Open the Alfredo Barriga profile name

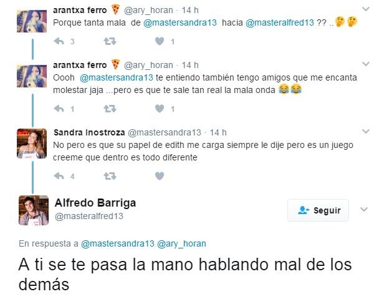95,203
